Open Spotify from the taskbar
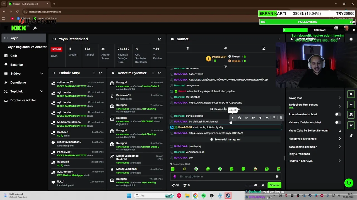This screenshot has height=200, width=357. pyautogui.click(x=203, y=196)
